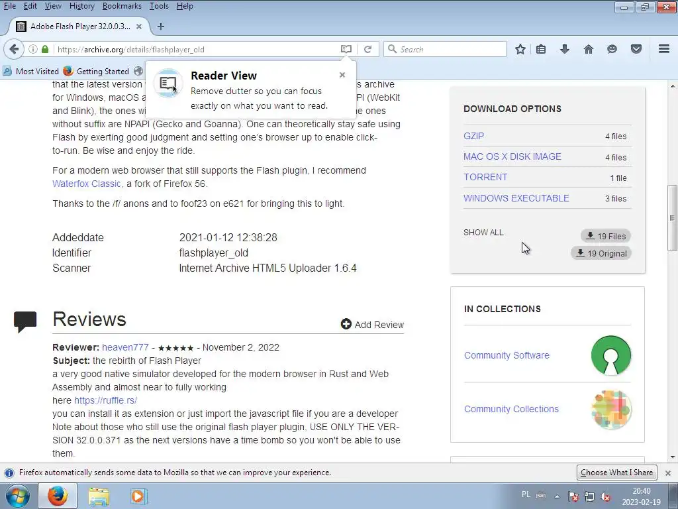Open Most Visited bookmarks folder
Image resolution: width=678 pixels, height=509 pixels.
coord(30,72)
